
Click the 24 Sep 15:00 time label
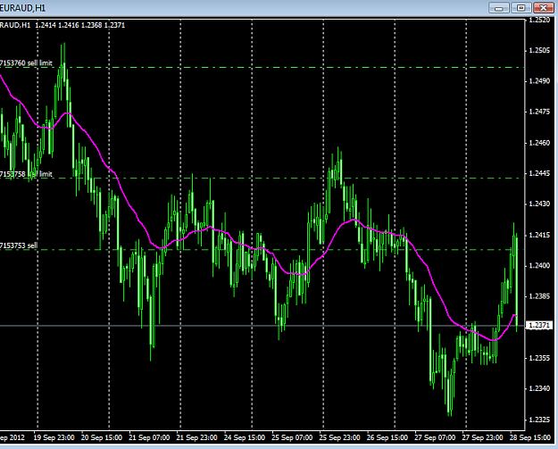(x=245, y=437)
